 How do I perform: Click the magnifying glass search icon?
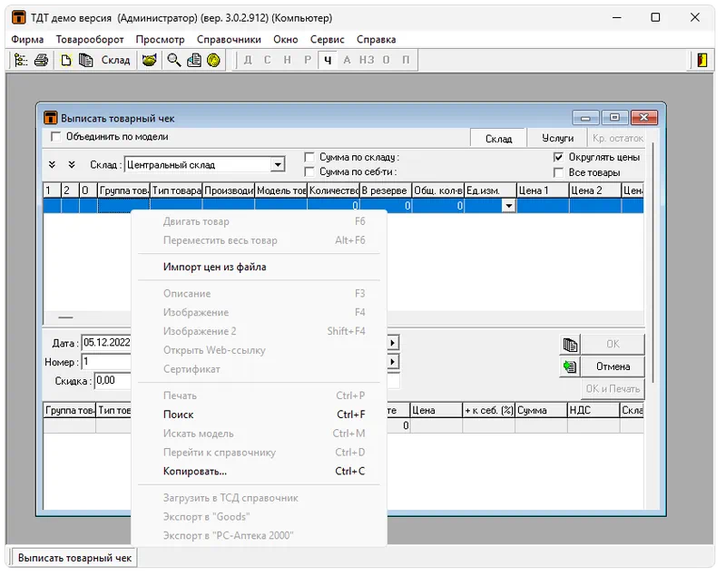click(174, 60)
